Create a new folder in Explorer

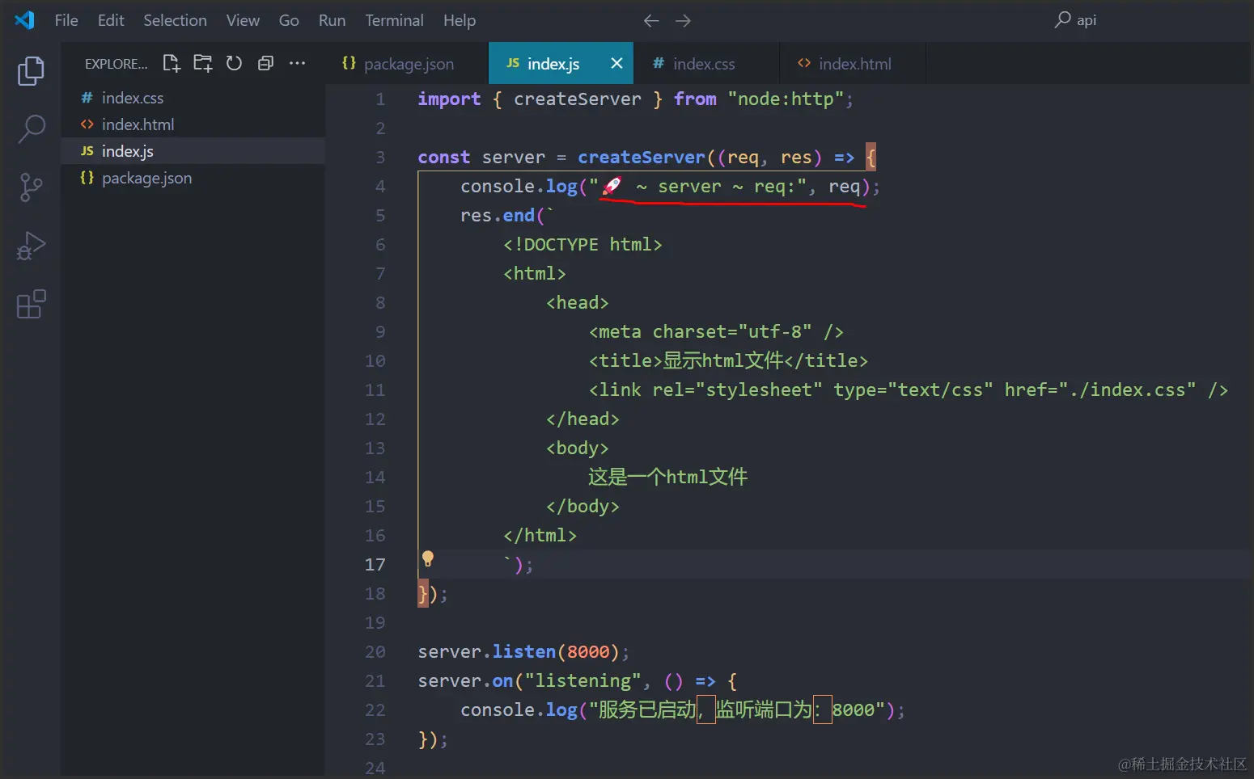point(203,63)
